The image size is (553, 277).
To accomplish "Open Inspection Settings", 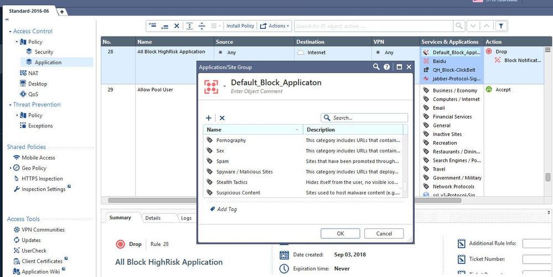I will point(39,189).
